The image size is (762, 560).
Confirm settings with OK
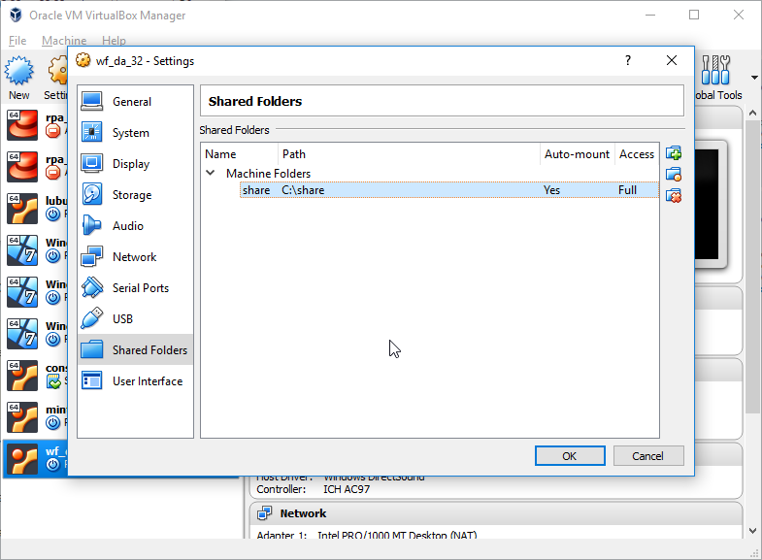pyautogui.click(x=570, y=455)
